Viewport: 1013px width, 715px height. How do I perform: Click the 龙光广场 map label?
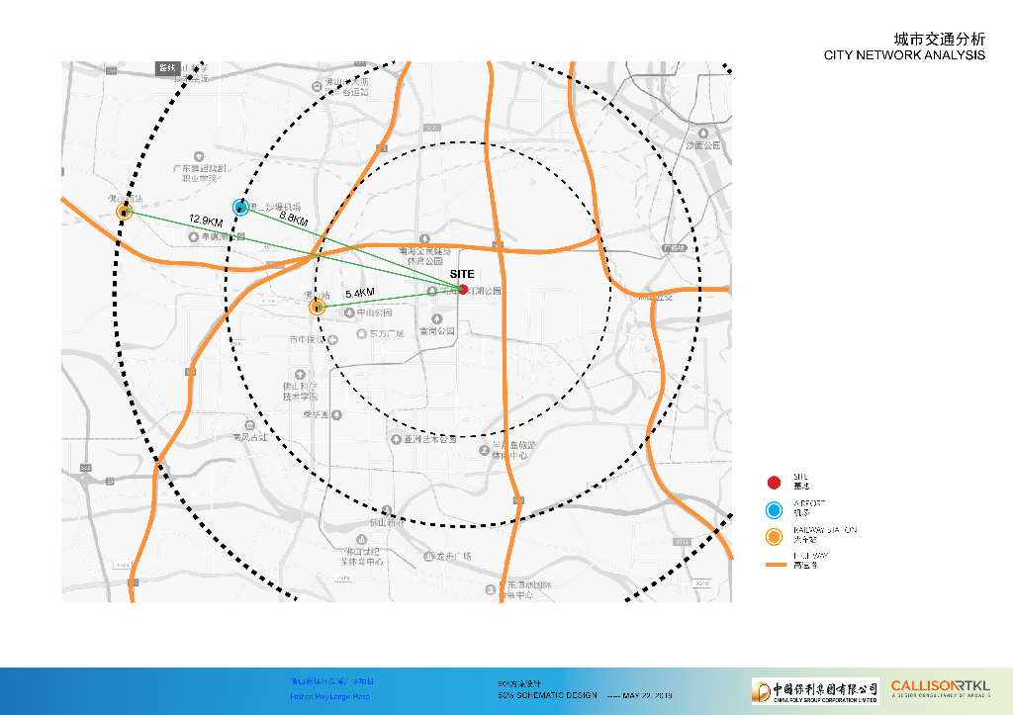click(453, 556)
